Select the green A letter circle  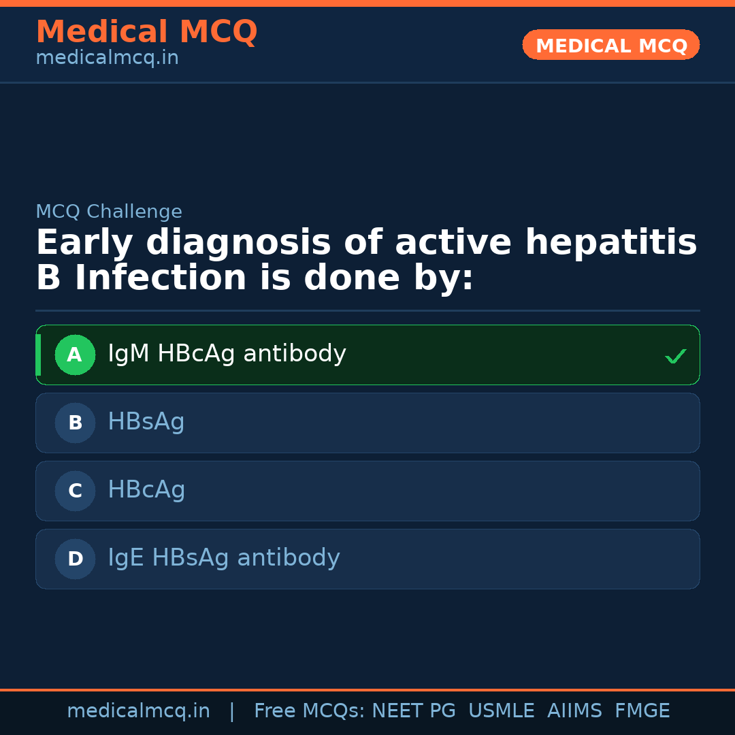(75, 355)
